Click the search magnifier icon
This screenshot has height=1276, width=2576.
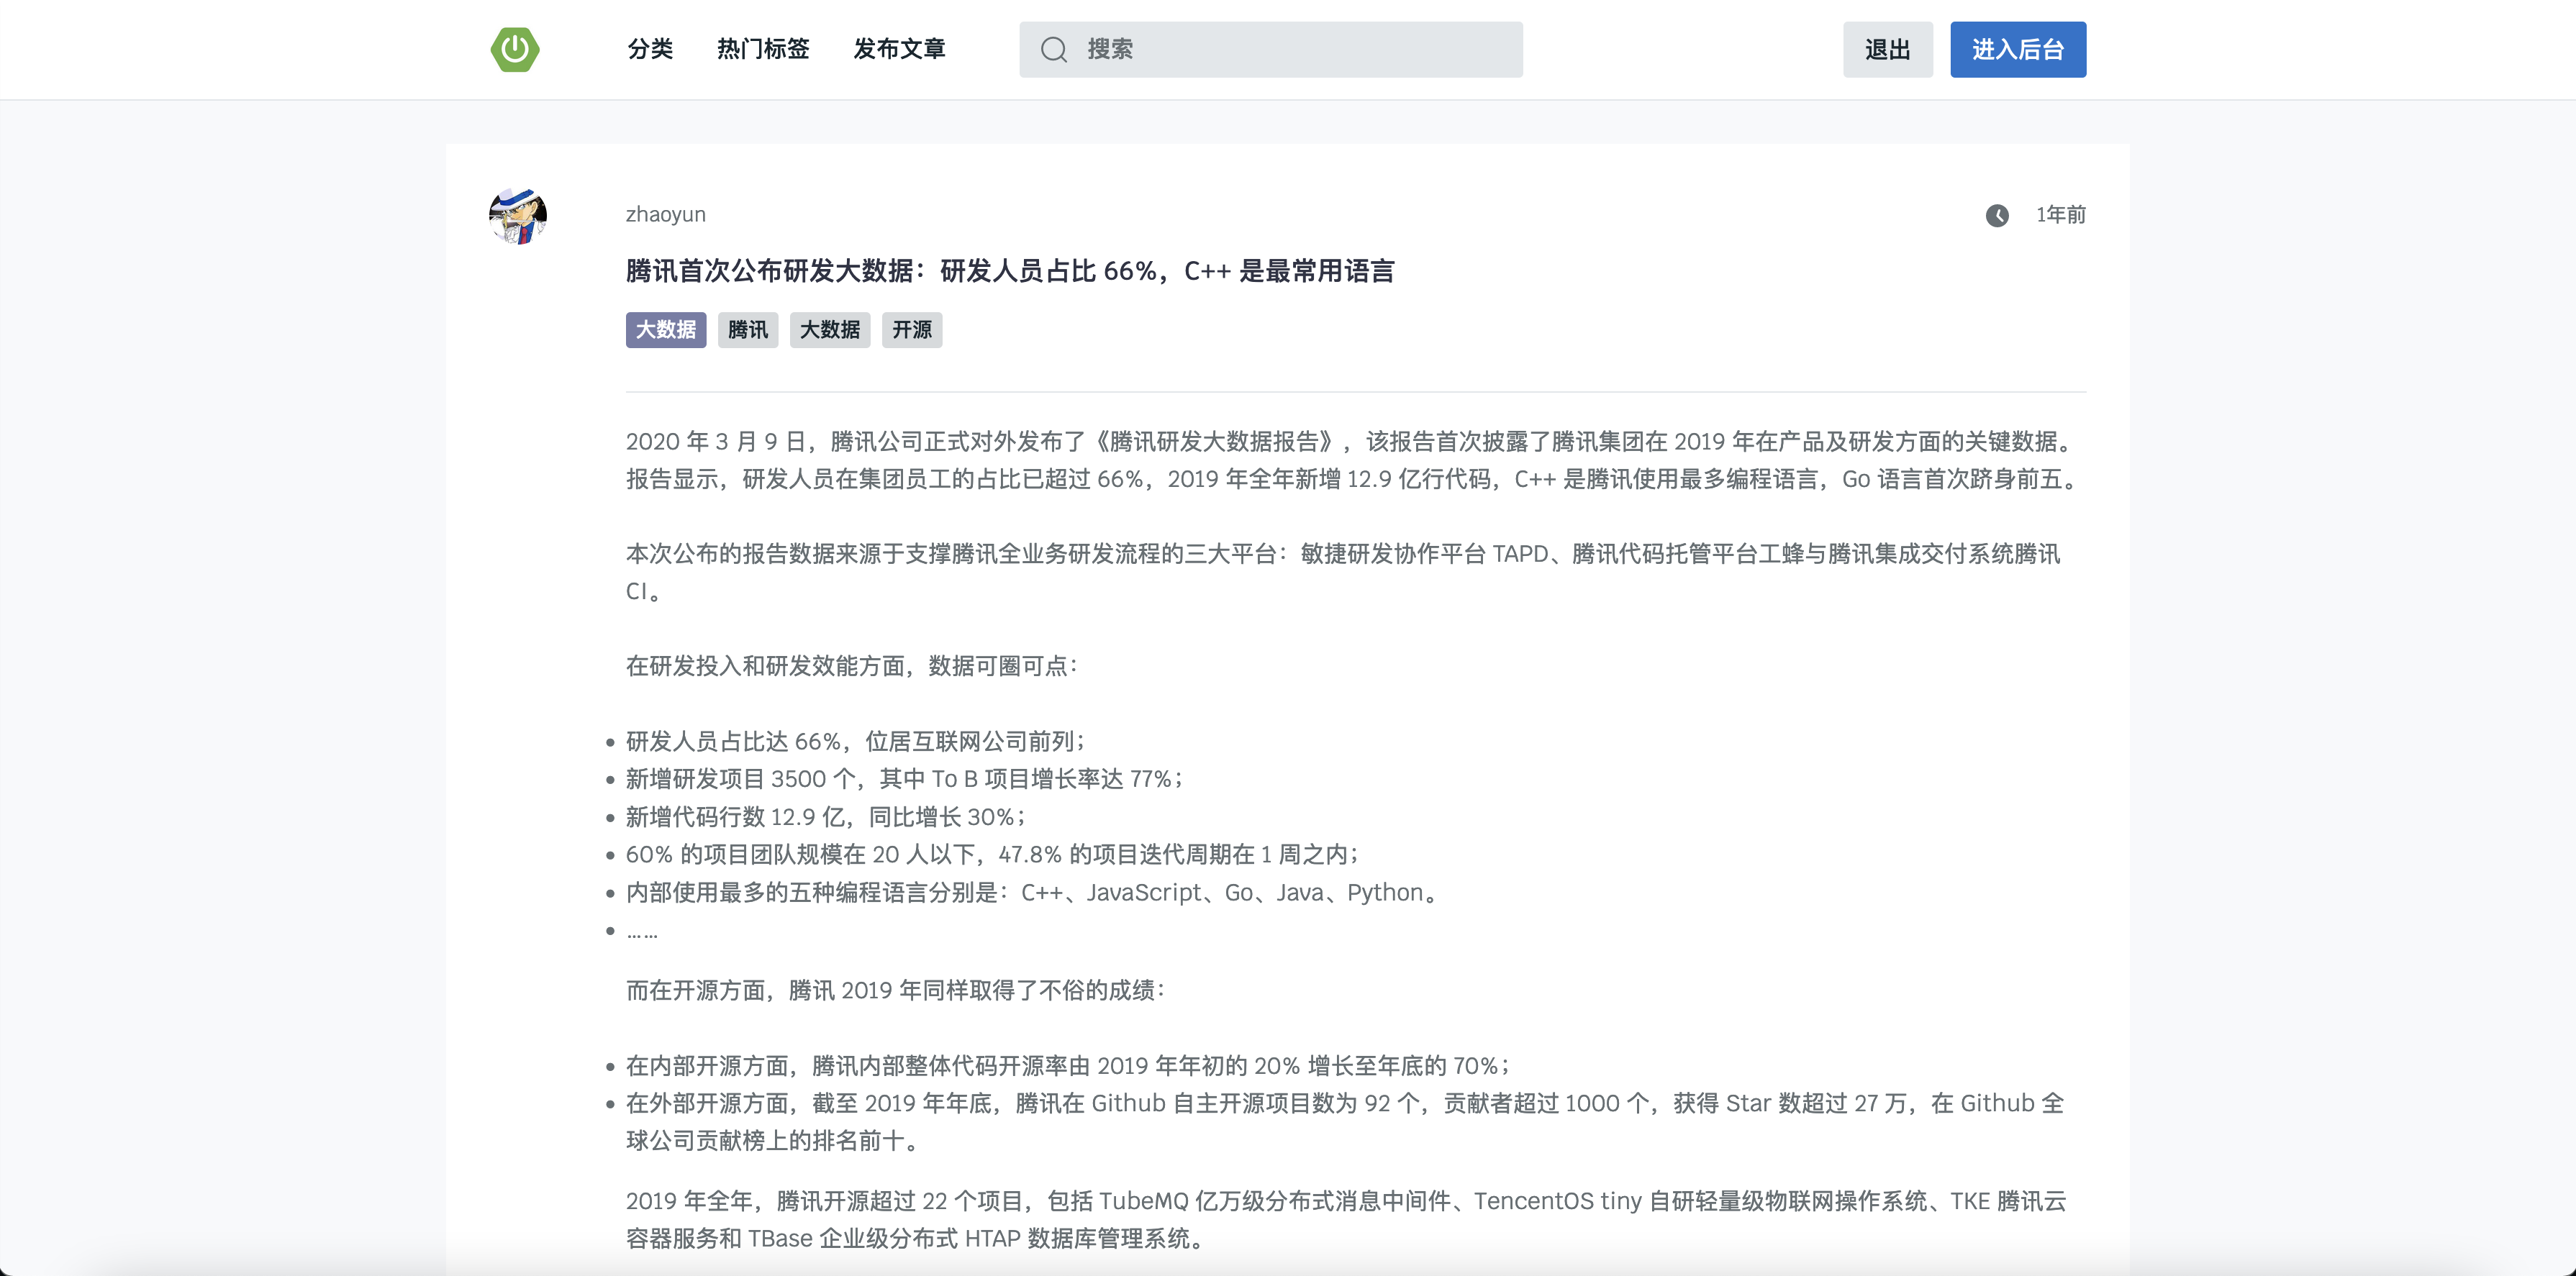click(x=1054, y=49)
